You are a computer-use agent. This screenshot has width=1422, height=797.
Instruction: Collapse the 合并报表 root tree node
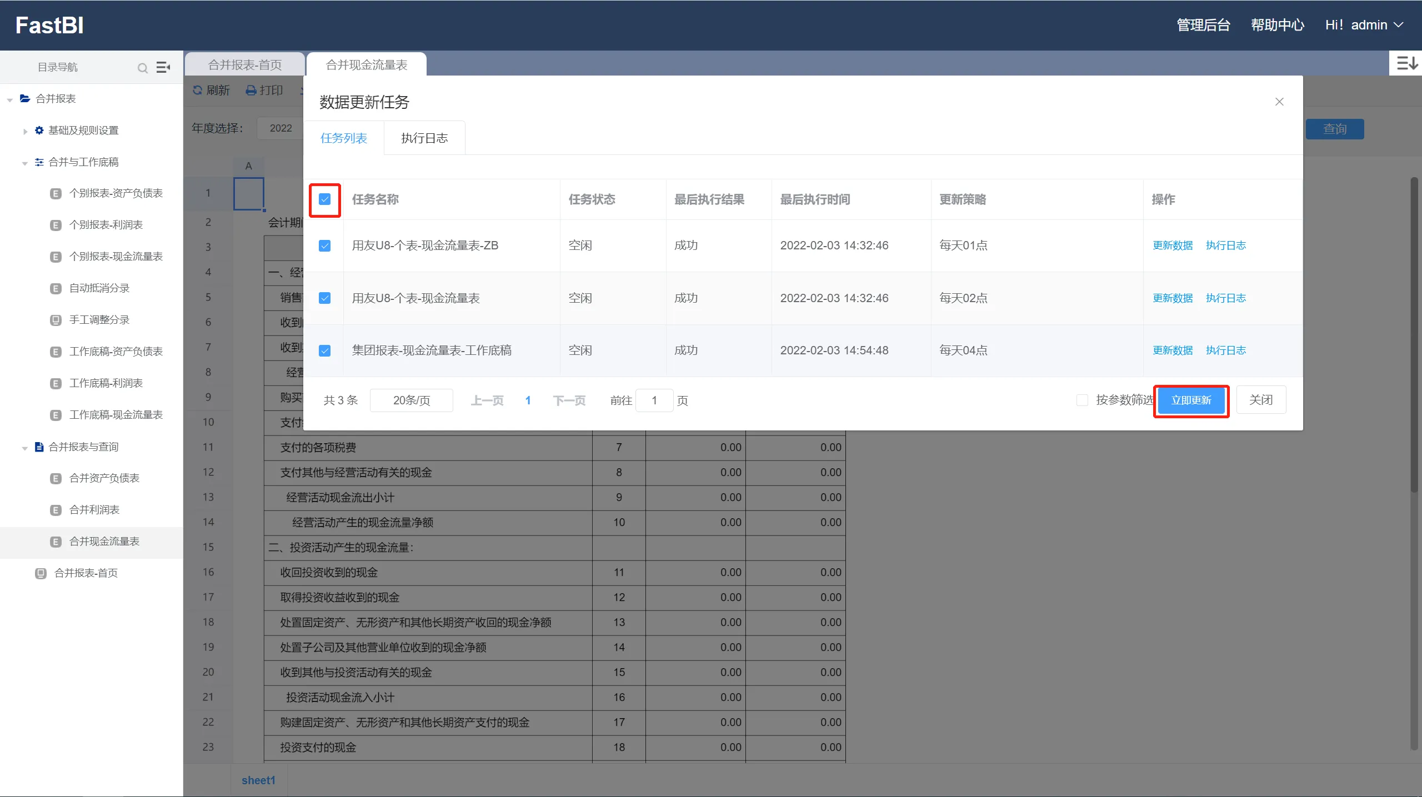(x=9, y=100)
